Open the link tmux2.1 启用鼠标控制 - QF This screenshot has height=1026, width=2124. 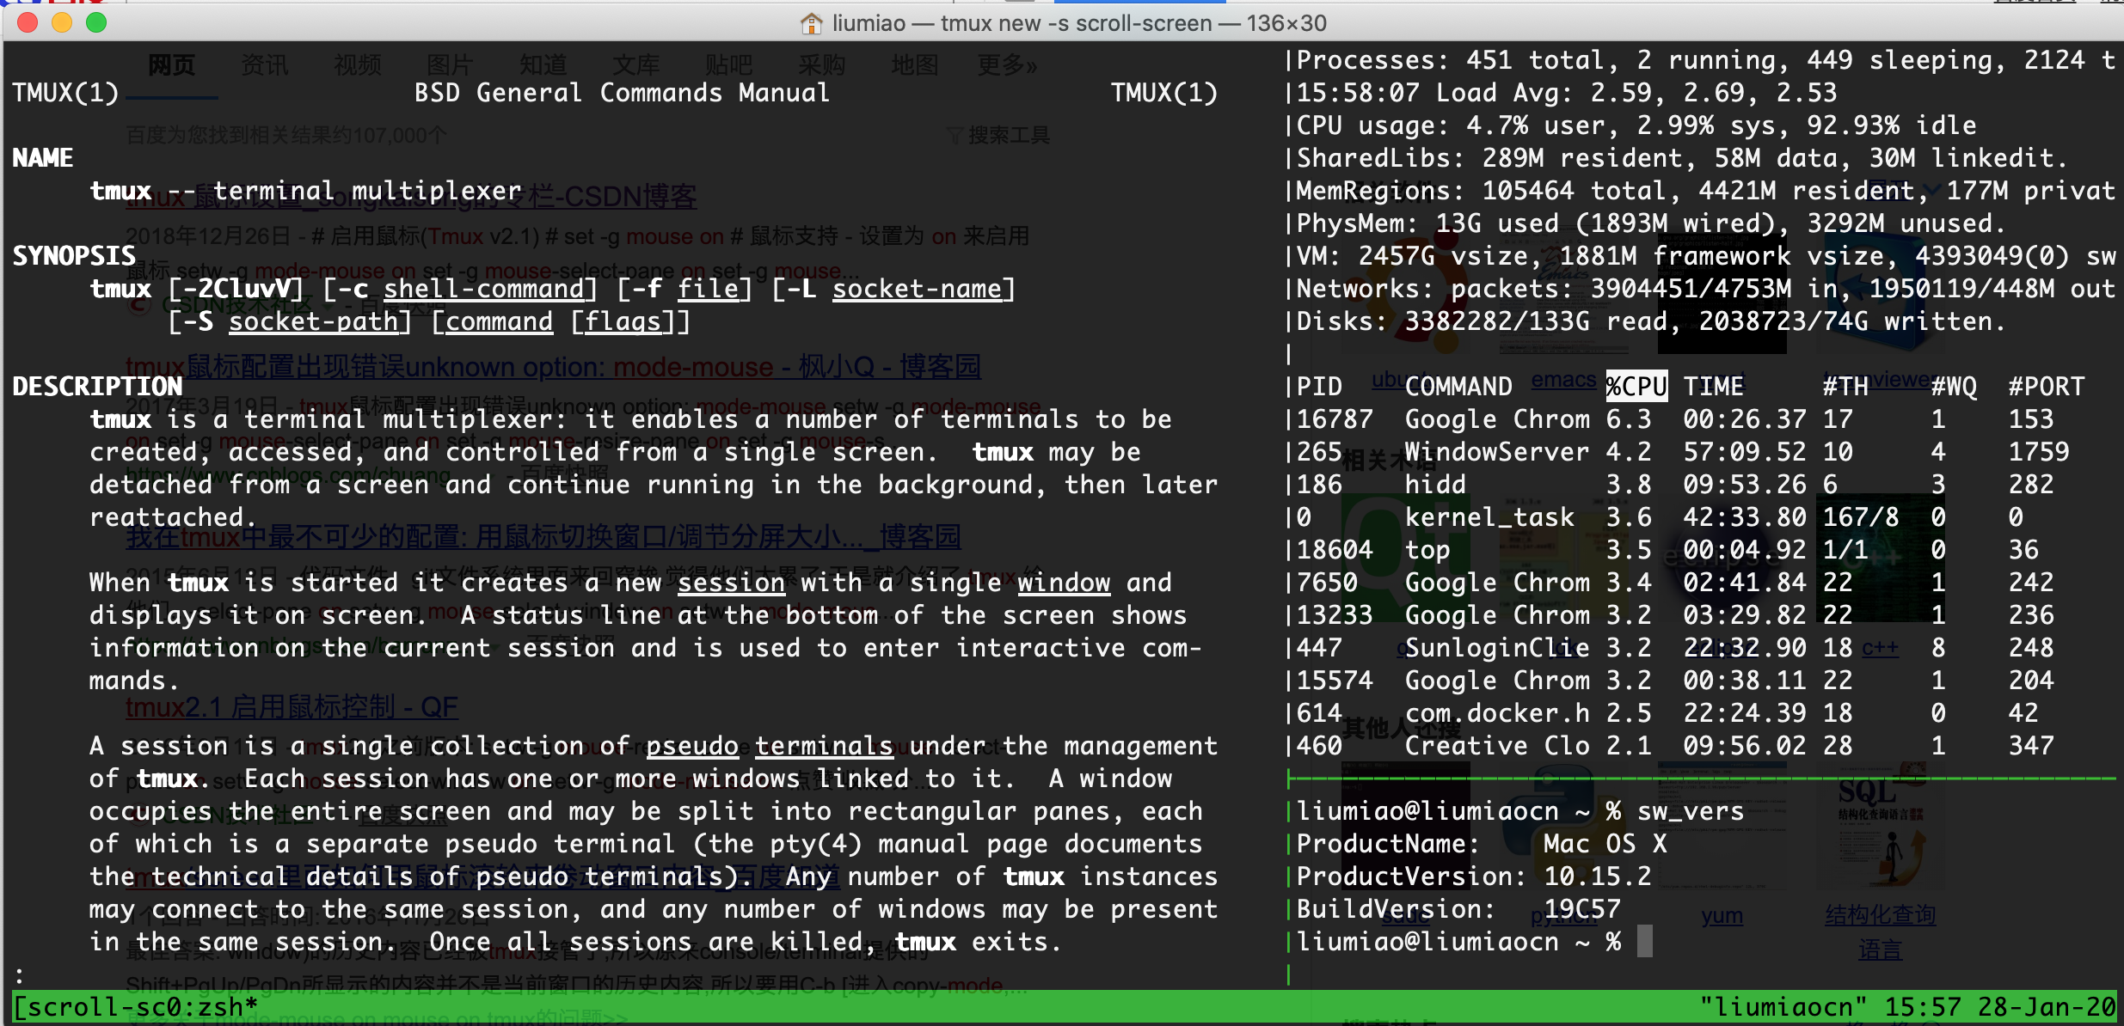(x=292, y=708)
